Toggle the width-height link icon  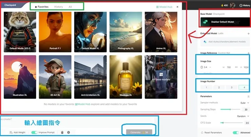tap(236, 67)
